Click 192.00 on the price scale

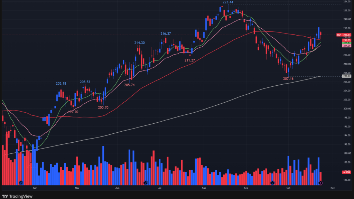point(347,144)
